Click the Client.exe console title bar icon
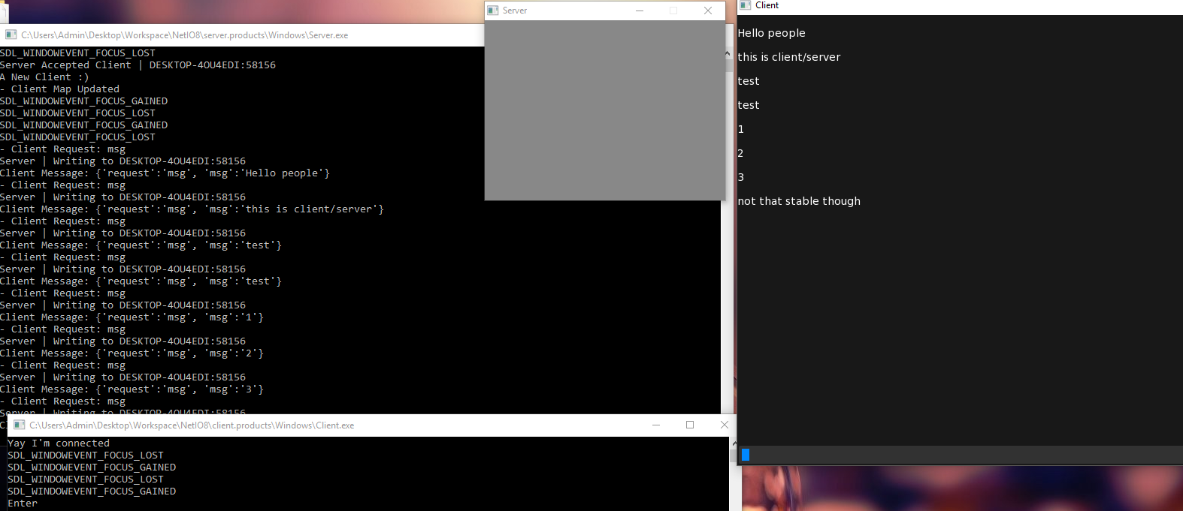Viewport: 1183px width, 511px height. 20,425
